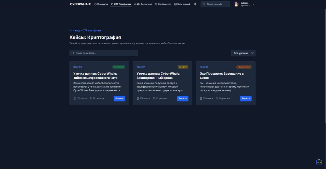Click the funnel filter icon
The height and width of the screenshot is (169, 326).
click(x=252, y=53)
